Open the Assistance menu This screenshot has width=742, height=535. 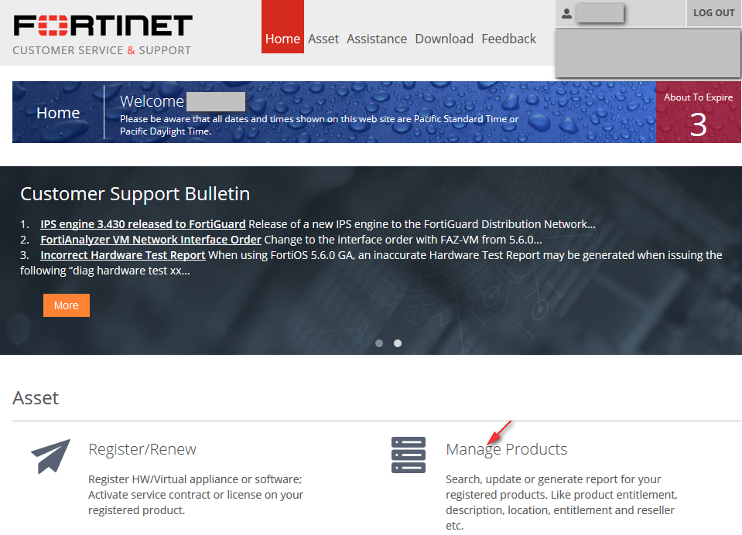(377, 39)
